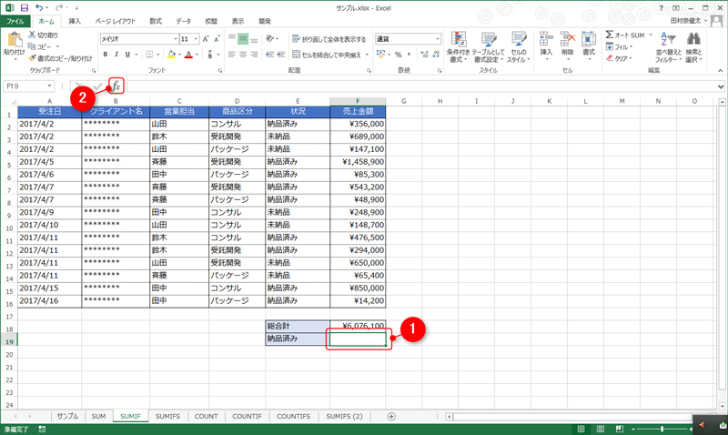Image resolution: width=728 pixels, height=435 pixels.
Task: Toggle Wrap Text (折り返して全体を表示する)
Action: click(329, 39)
